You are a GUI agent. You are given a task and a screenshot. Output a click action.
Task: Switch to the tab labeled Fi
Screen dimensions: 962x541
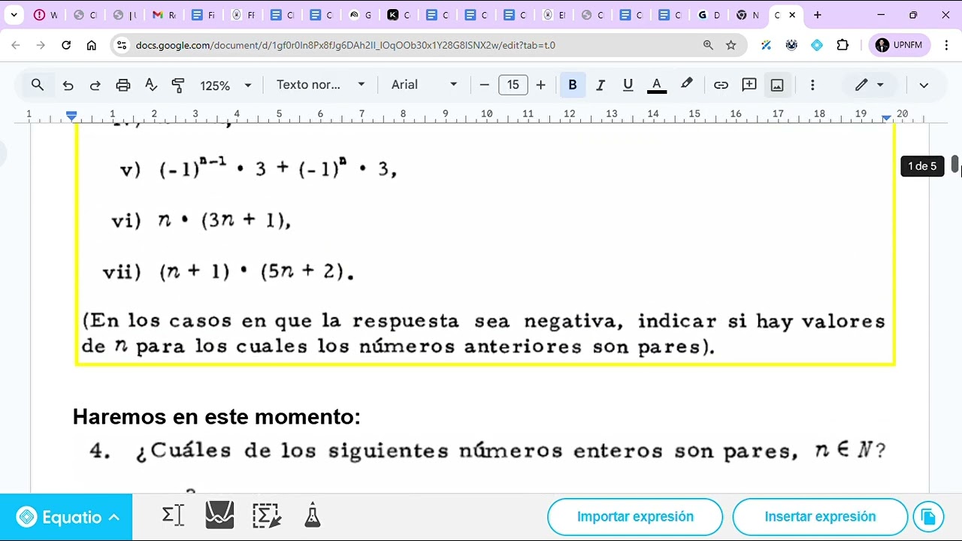203,15
